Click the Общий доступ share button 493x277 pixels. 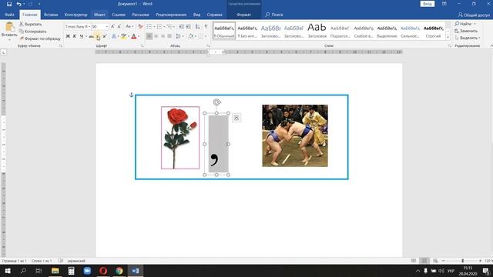(474, 15)
